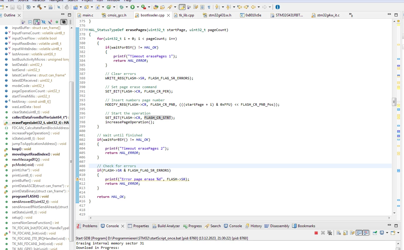Click the hammer Build icon in toolbar
Image resolution: width=404 pixels, height=250 pixels.
click(x=39, y=7)
